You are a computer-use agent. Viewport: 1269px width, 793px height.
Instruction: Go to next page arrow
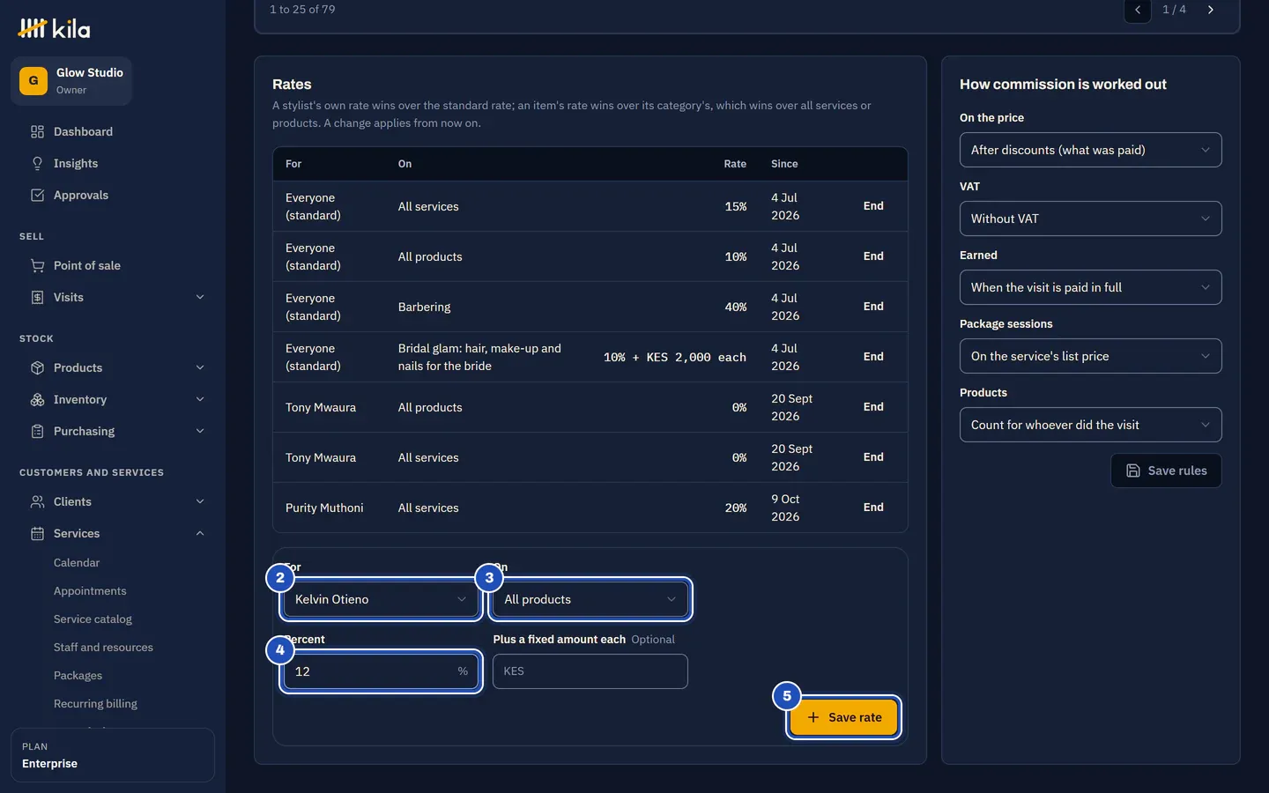[1211, 10]
